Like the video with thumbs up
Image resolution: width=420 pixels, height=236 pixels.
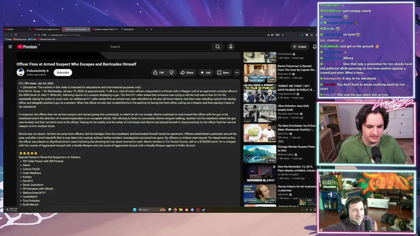(158, 72)
